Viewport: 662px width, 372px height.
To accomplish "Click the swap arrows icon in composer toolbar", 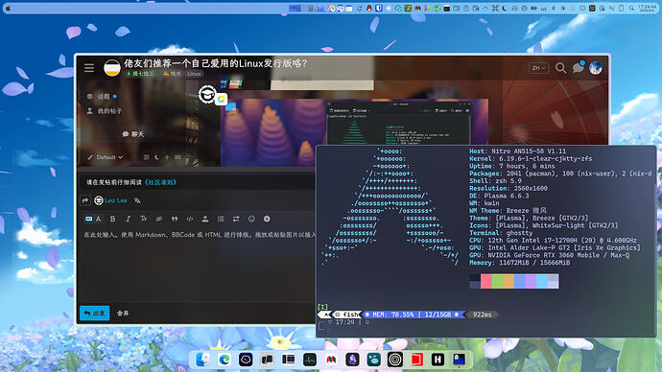I will [236, 219].
